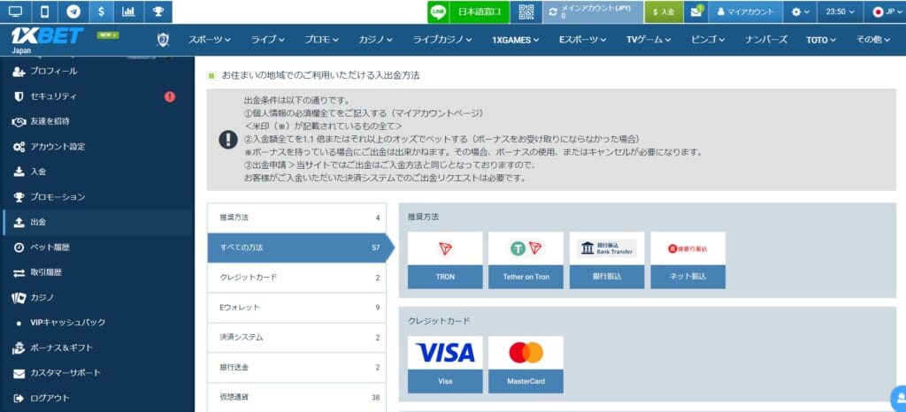Click the 1XBET Japan logo
906x412 pixels.
pos(46,39)
